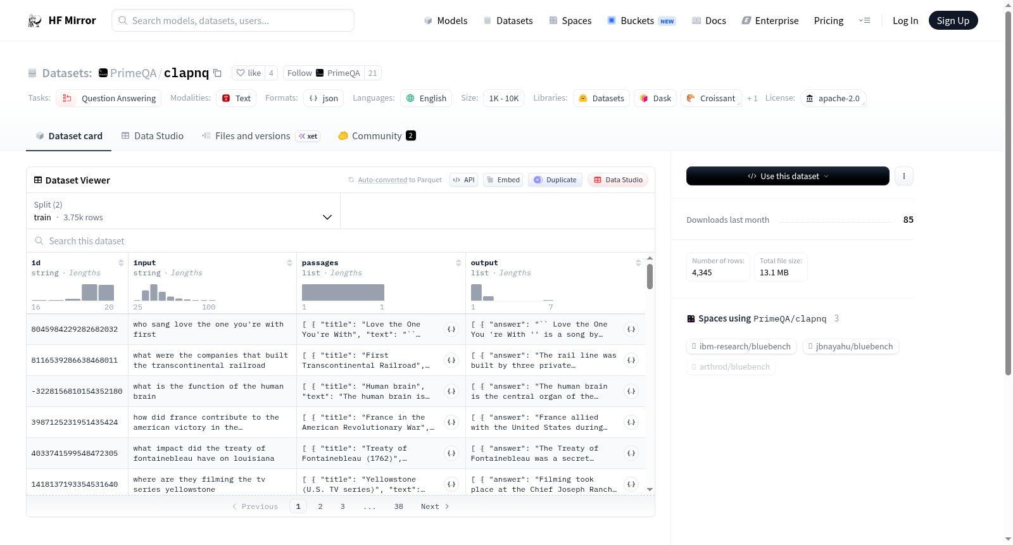Click the Croissant library tag
The width and height of the screenshot is (1013, 545).
point(711,98)
